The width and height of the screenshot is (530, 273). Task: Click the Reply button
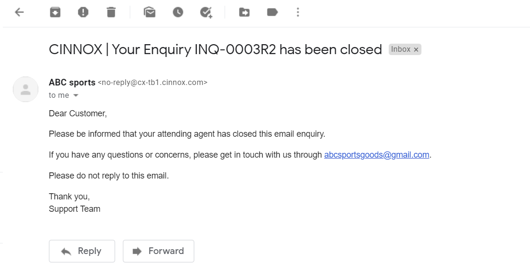coord(82,251)
